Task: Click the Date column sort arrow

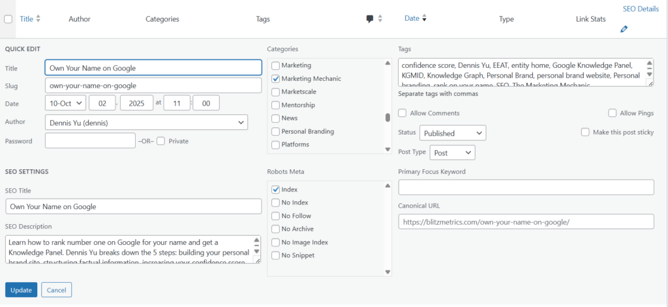Action: (425, 19)
